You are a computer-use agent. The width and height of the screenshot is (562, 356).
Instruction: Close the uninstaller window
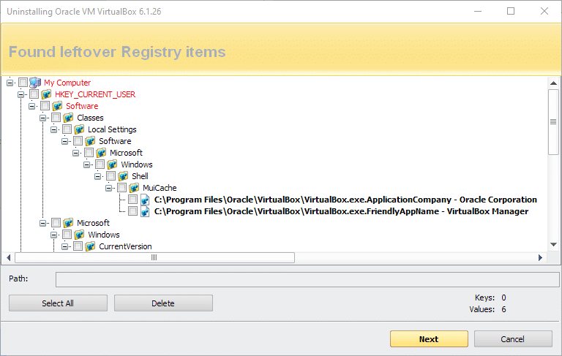pos(544,11)
